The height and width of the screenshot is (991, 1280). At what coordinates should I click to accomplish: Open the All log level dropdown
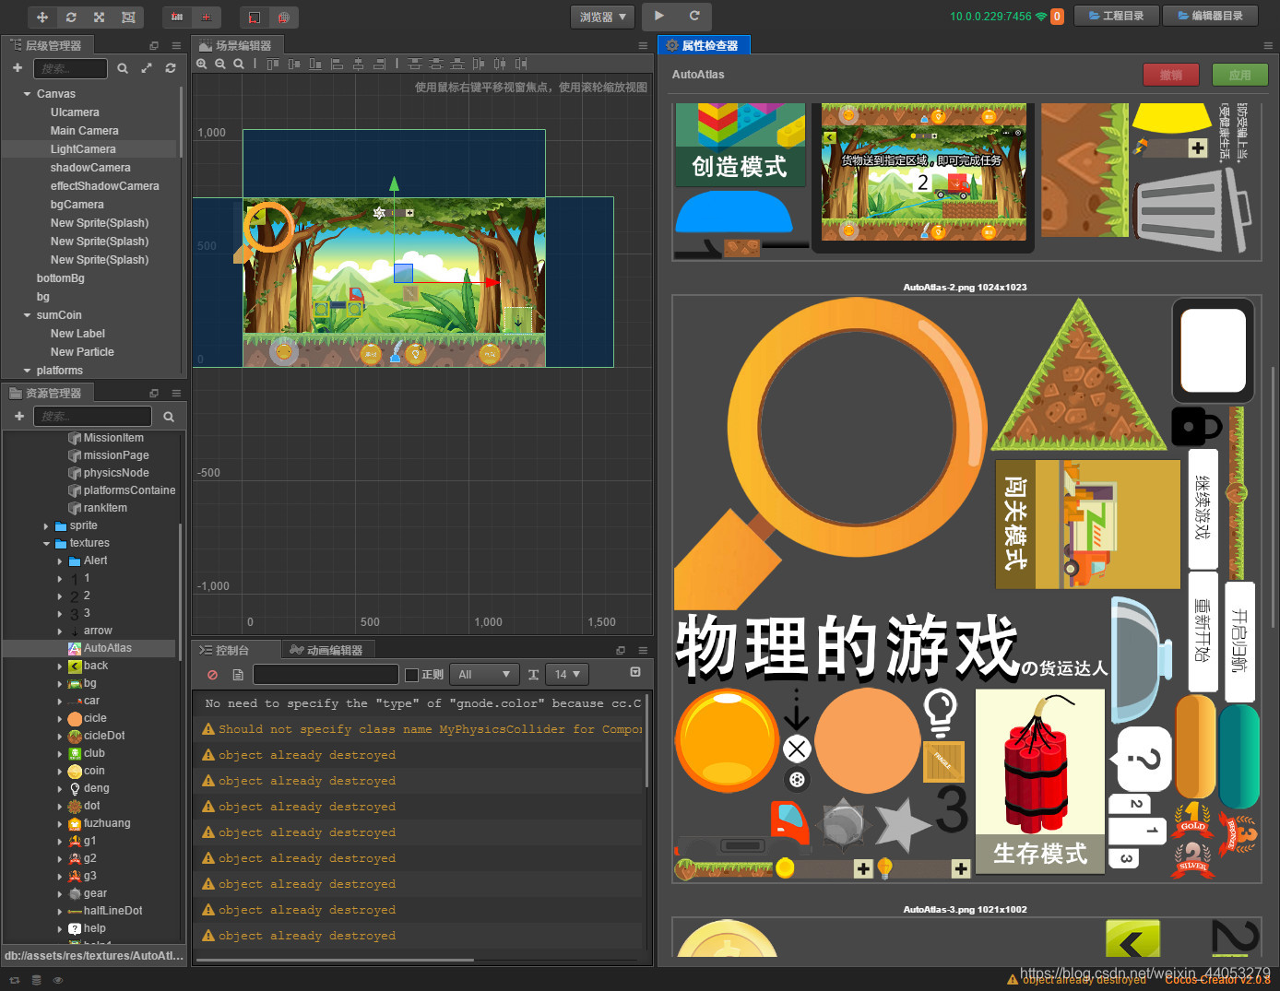[x=483, y=674]
